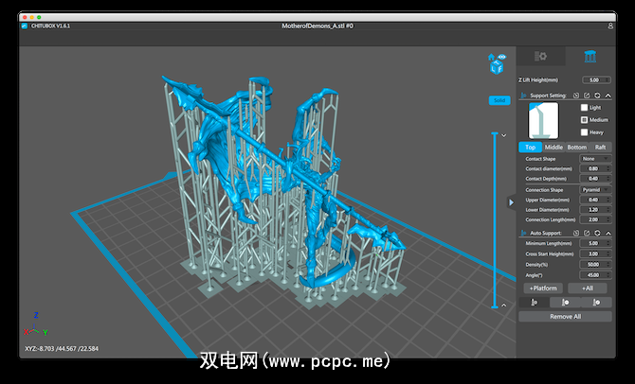This screenshot has height=384, width=635.
Task: Enable the Light support checkbox
Action: point(584,108)
